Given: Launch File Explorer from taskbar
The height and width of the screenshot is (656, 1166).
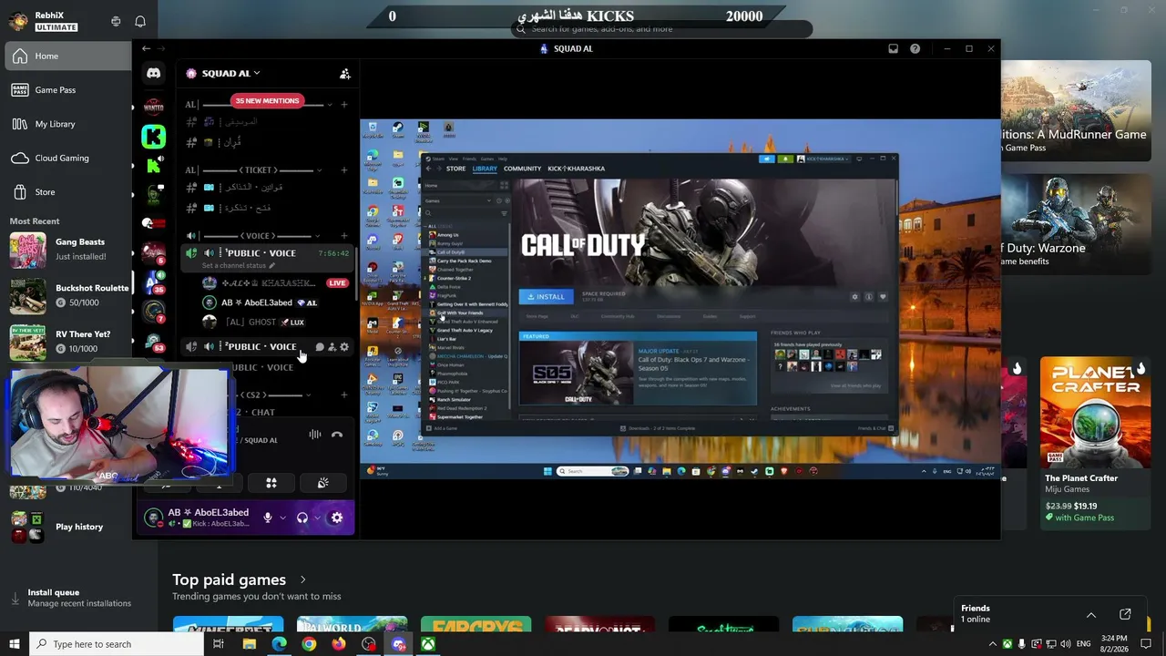Looking at the screenshot, I should pyautogui.click(x=249, y=644).
